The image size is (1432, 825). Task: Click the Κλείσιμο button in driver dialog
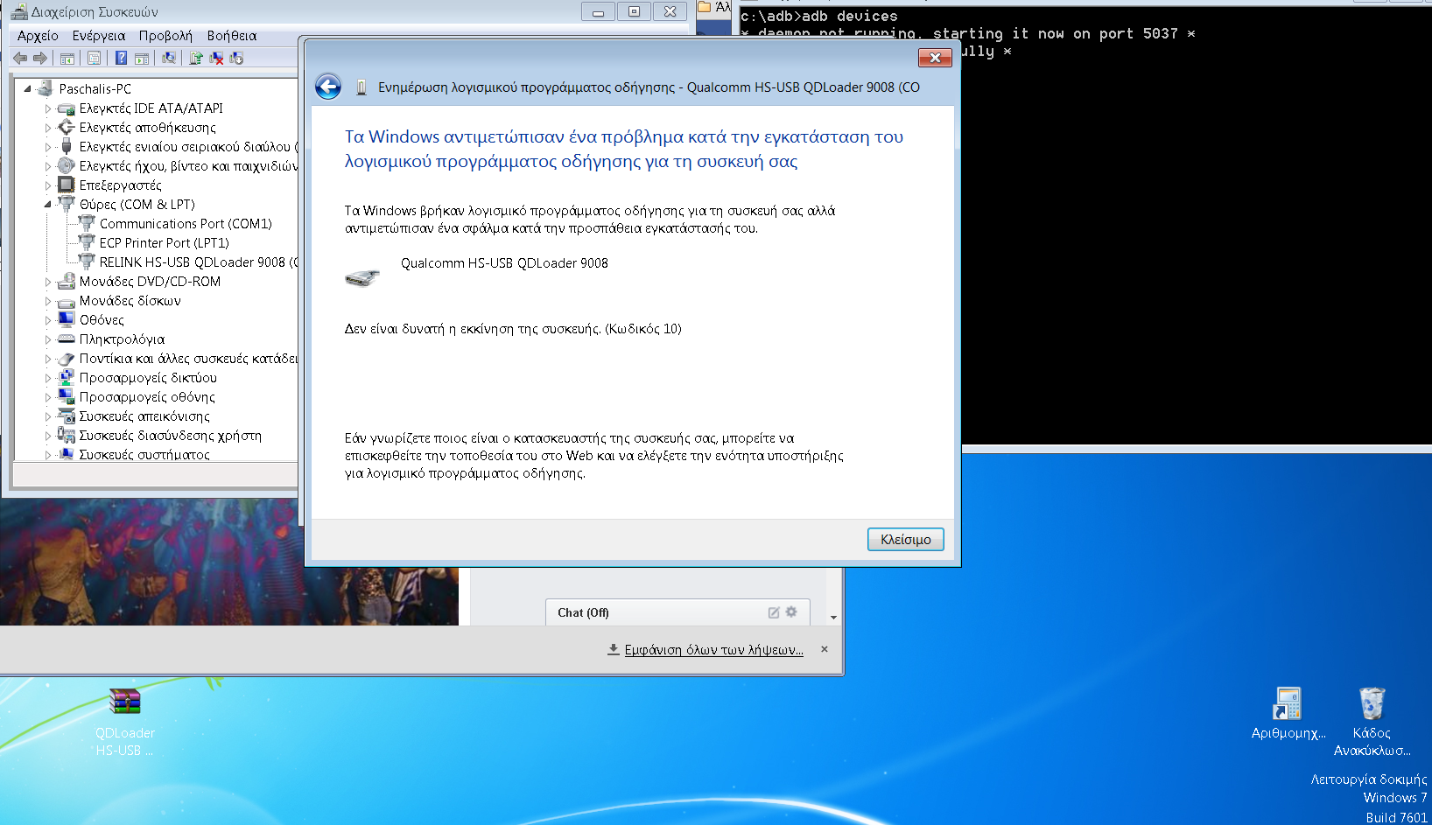(906, 540)
